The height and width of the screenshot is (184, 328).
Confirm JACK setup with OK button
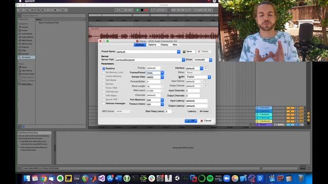191,121
